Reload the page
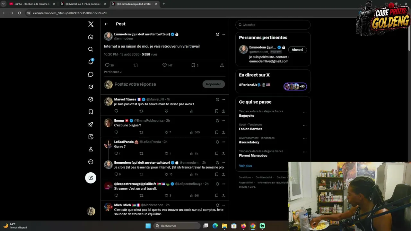This screenshot has height=231, width=411. pos(19,13)
